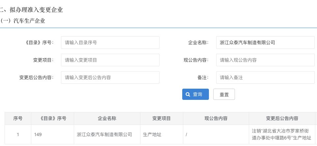The width and height of the screenshot is (317, 146).
Task: Click the 现公告内容 table column header
Action: [216, 119]
